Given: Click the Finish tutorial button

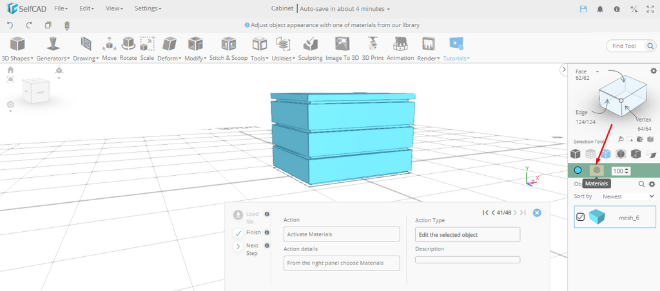Looking at the screenshot, I should pyautogui.click(x=238, y=232).
